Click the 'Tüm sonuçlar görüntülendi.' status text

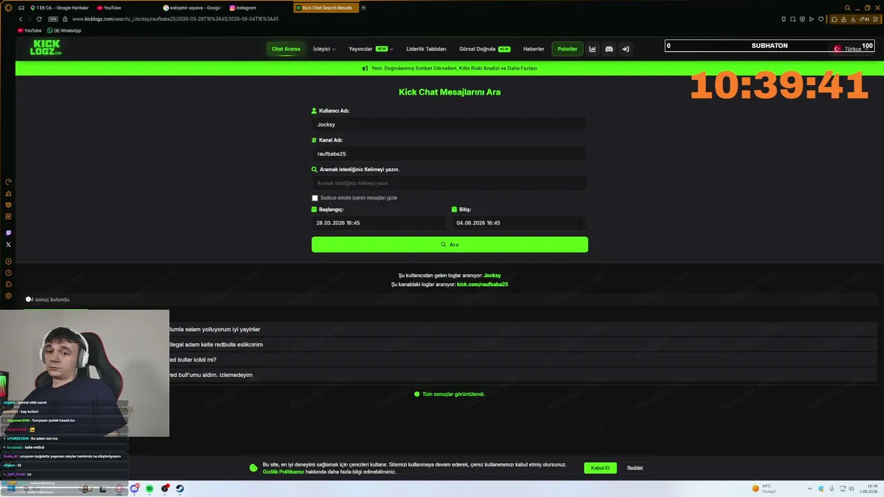pyautogui.click(x=453, y=394)
